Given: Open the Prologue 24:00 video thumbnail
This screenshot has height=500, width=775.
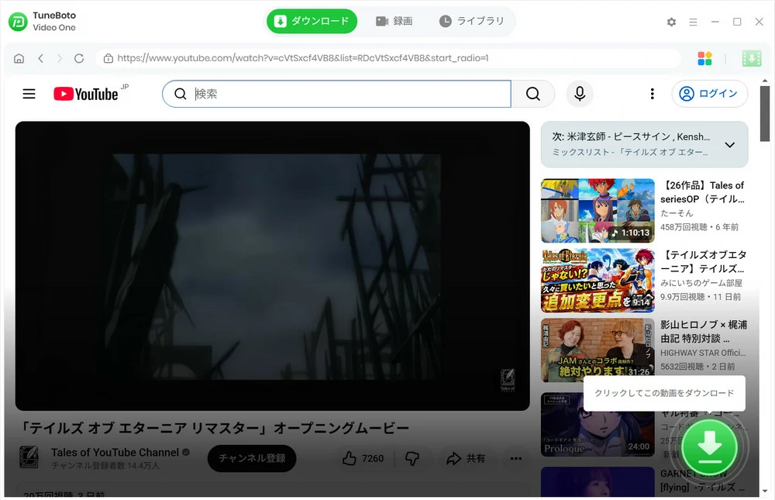Looking at the screenshot, I should tap(598, 425).
